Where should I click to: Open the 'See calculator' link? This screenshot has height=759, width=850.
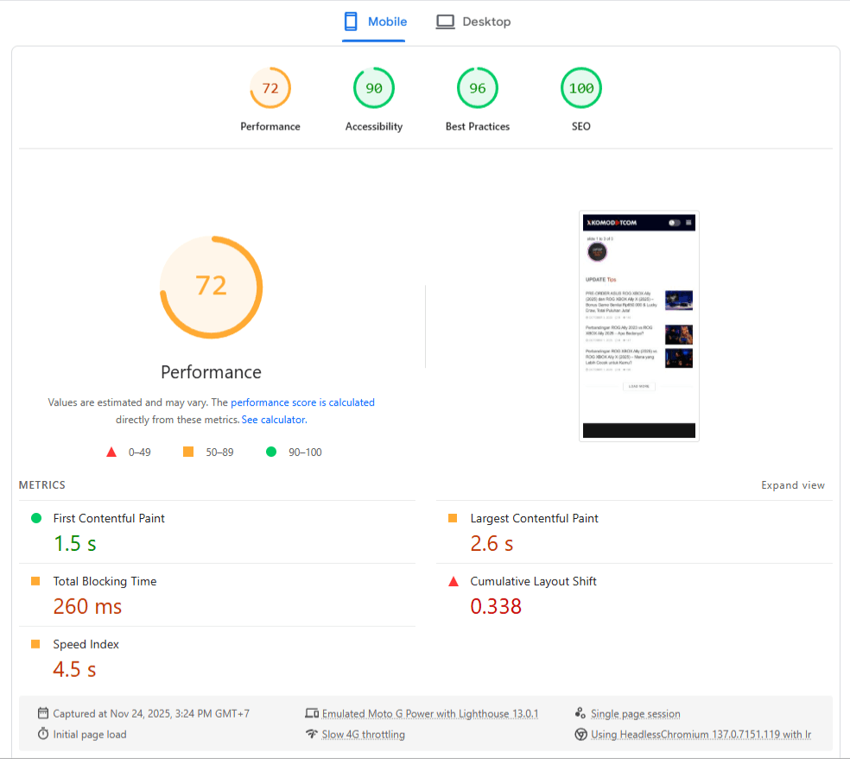[x=273, y=420]
